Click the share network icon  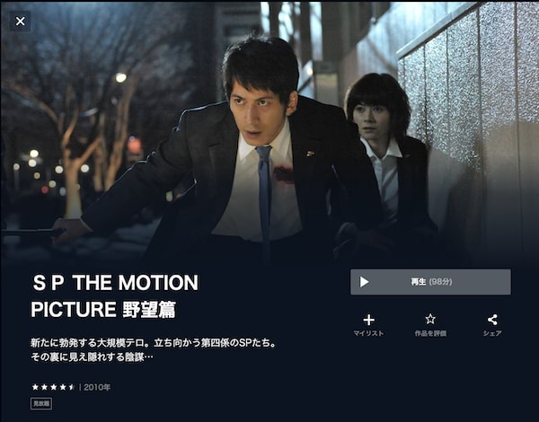coord(492,320)
